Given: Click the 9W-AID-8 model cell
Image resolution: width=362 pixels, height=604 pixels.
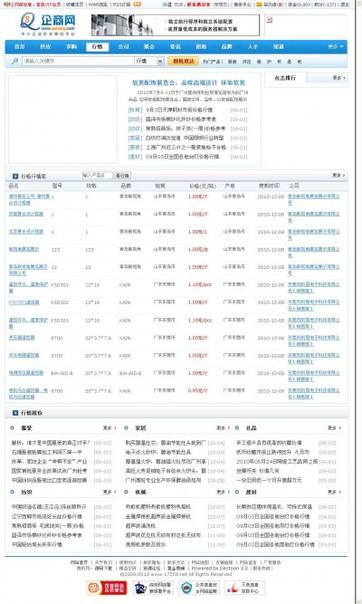Looking at the screenshot, I should point(62,373).
